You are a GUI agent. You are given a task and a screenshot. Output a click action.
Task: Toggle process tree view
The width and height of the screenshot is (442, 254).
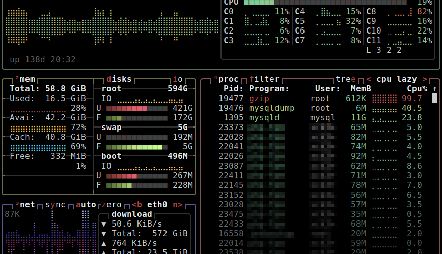click(x=346, y=79)
